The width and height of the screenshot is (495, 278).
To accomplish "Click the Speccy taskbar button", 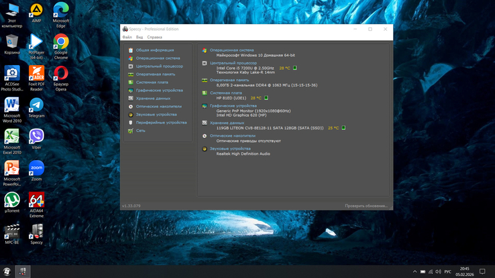I will pyautogui.click(x=23, y=271).
